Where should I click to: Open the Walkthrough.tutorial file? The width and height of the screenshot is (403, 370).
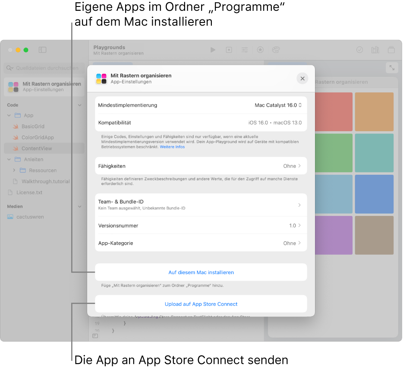45,181
